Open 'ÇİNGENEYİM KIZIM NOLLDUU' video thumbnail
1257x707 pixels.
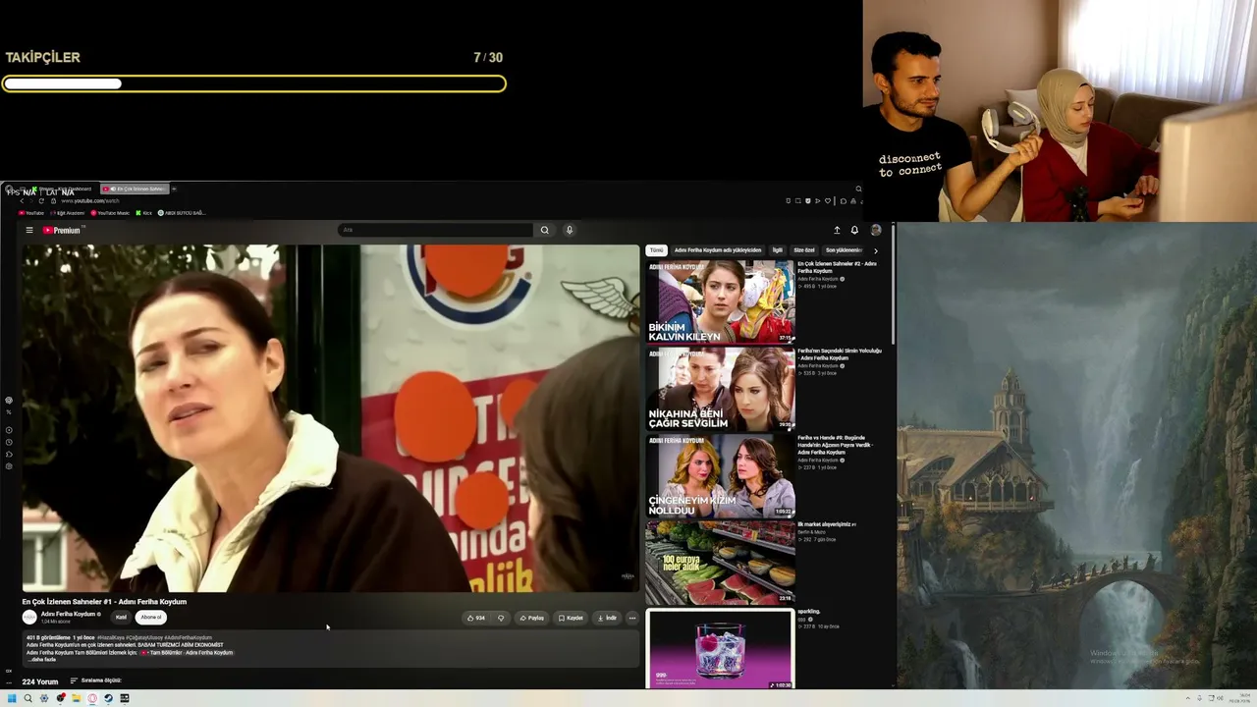pos(720,476)
